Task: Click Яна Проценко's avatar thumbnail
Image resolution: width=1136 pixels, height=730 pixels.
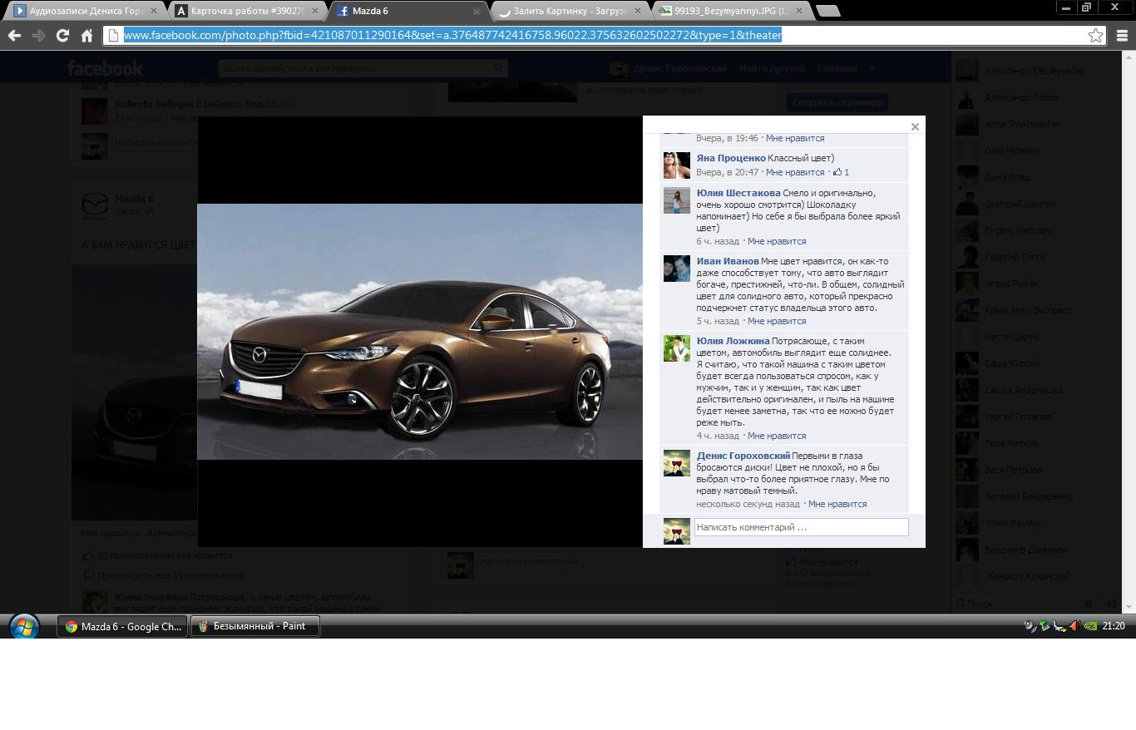Action: click(677, 165)
